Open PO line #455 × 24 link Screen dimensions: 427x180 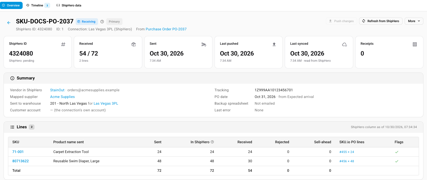(x=347, y=152)
